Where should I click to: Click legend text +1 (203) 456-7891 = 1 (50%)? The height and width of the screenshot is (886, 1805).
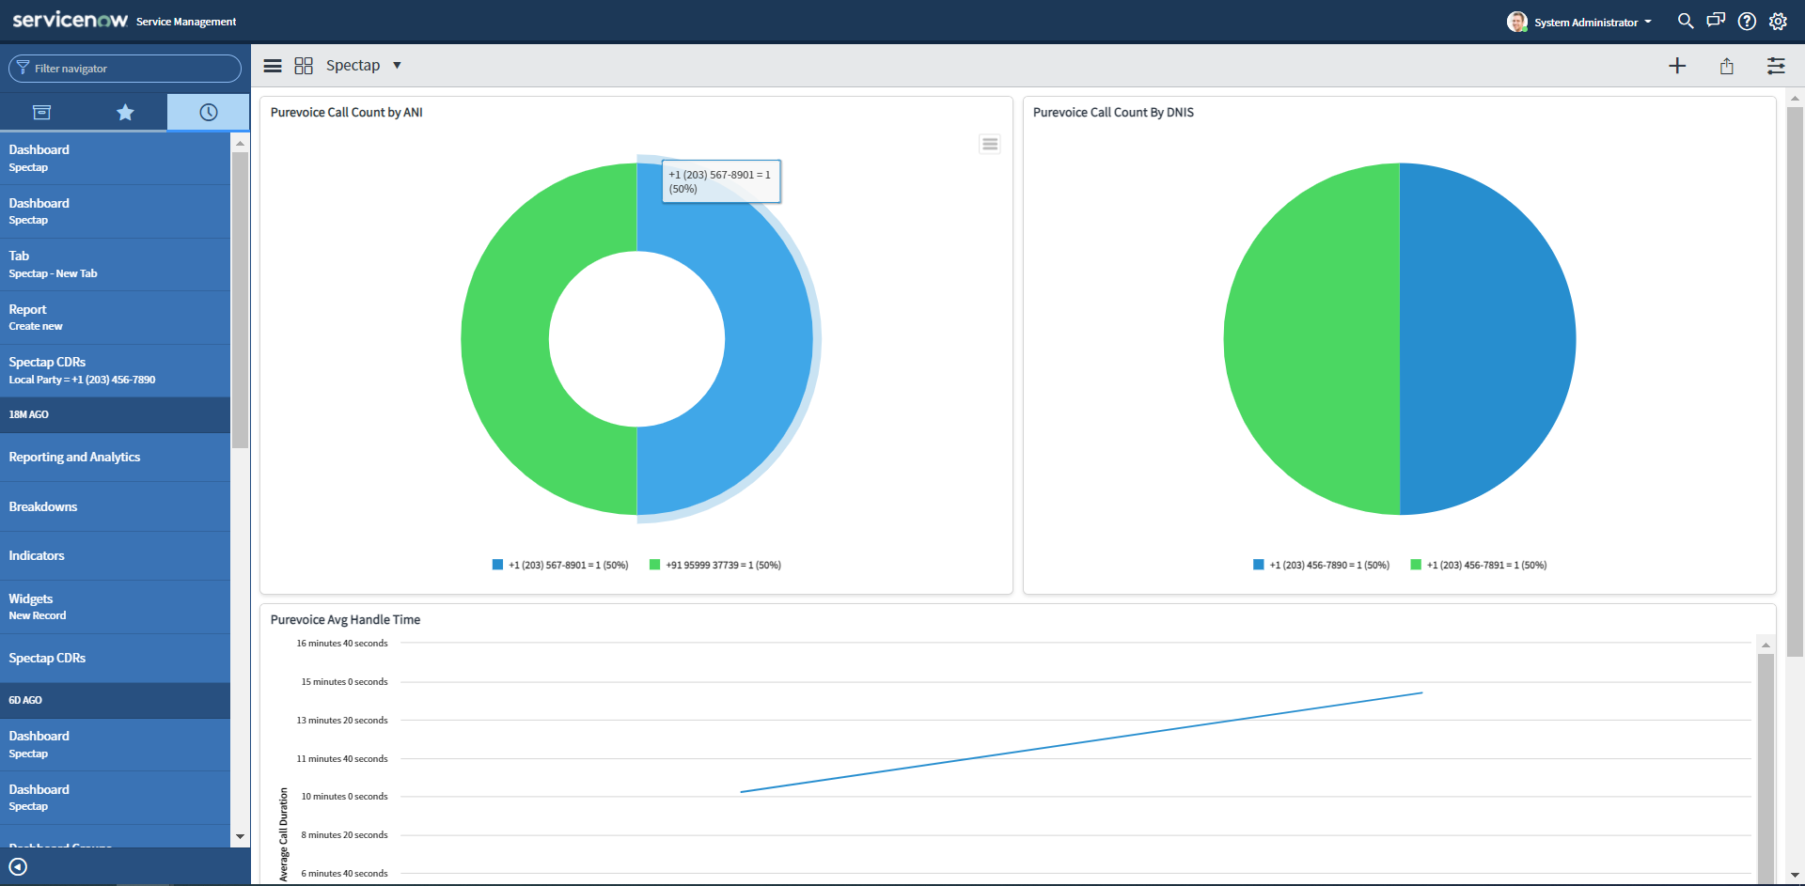coord(1486,566)
